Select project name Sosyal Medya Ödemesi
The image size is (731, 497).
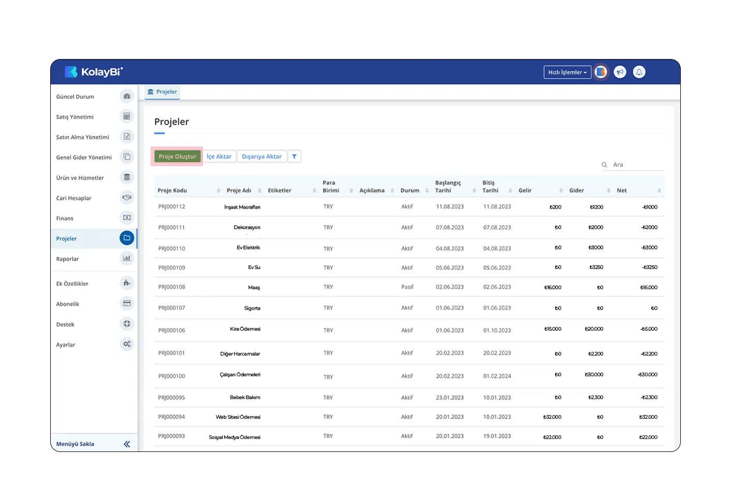pos(235,437)
